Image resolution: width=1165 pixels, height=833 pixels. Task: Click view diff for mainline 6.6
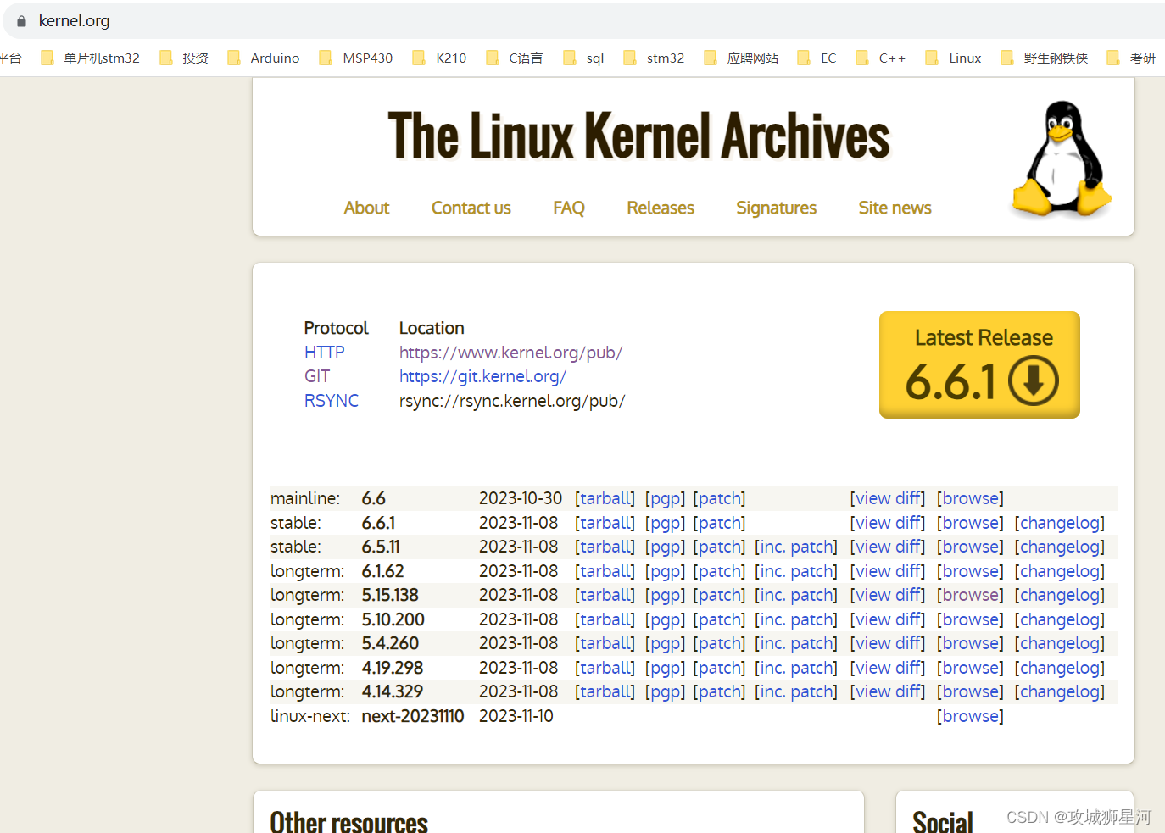(x=888, y=498)
